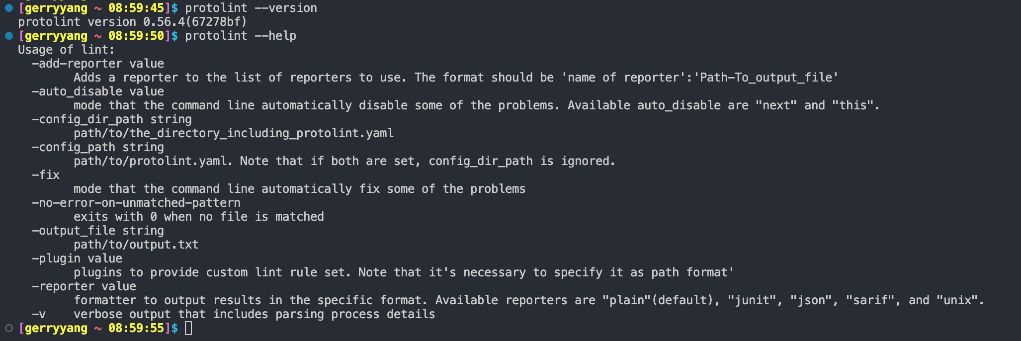Click the '-config_path string' flag
Screen dimensions: 1021x341
(98, 147)
